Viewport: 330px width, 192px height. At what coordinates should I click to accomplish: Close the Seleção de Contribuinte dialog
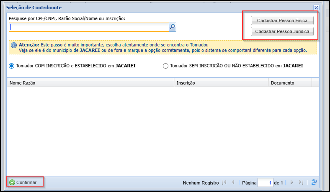[316, 8]
